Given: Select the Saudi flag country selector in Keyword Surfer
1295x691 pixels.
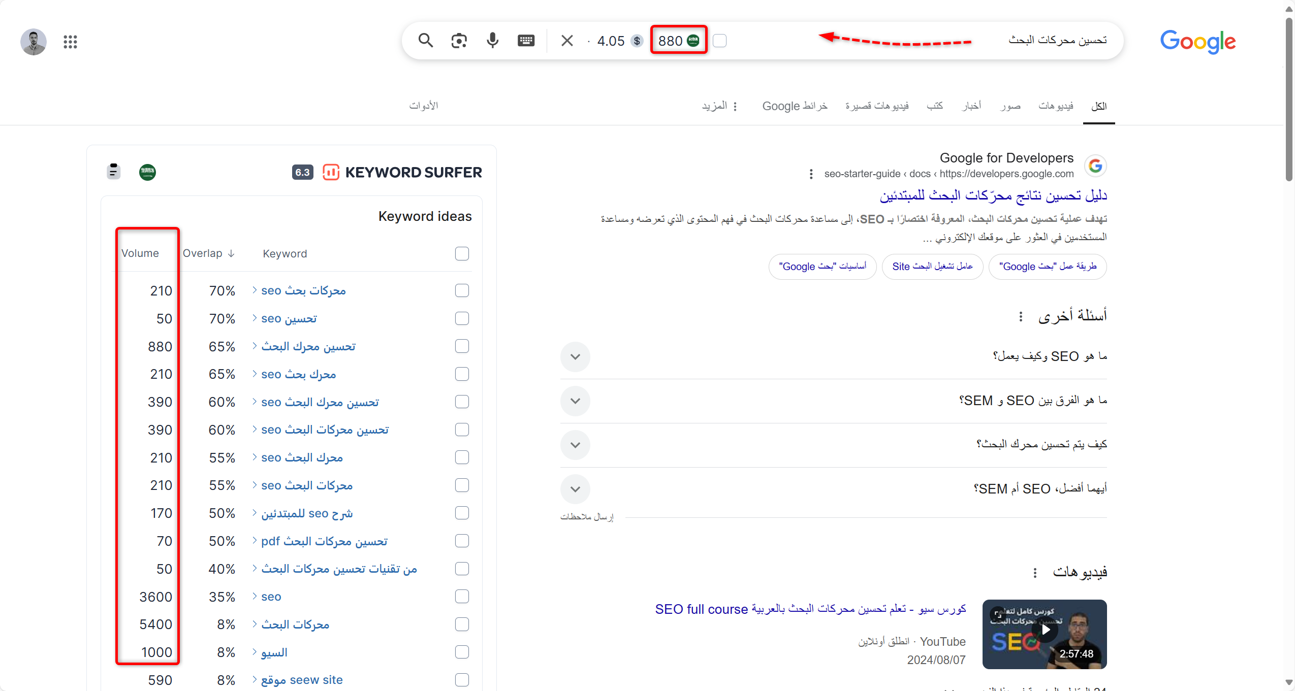Looking at the screenshot, I should (x=147, y=172).
